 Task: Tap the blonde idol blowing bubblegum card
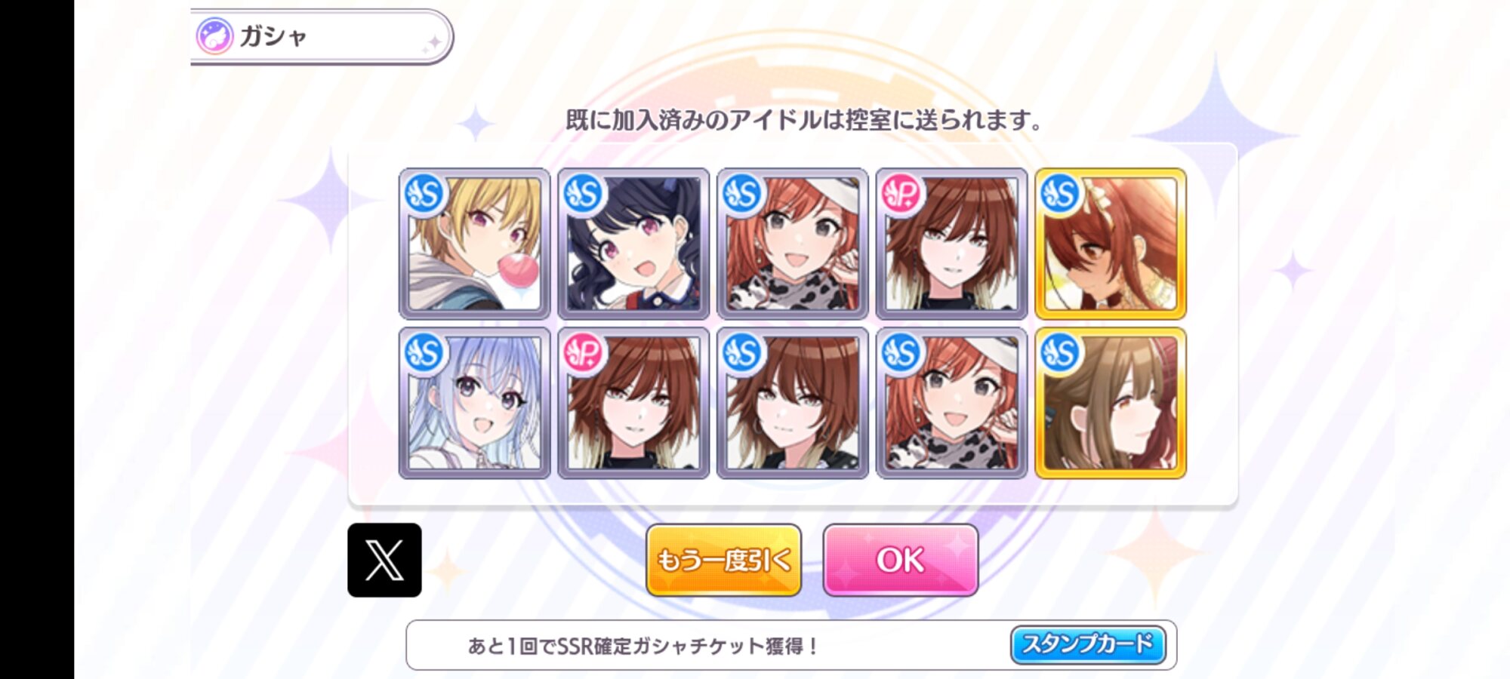474,244
